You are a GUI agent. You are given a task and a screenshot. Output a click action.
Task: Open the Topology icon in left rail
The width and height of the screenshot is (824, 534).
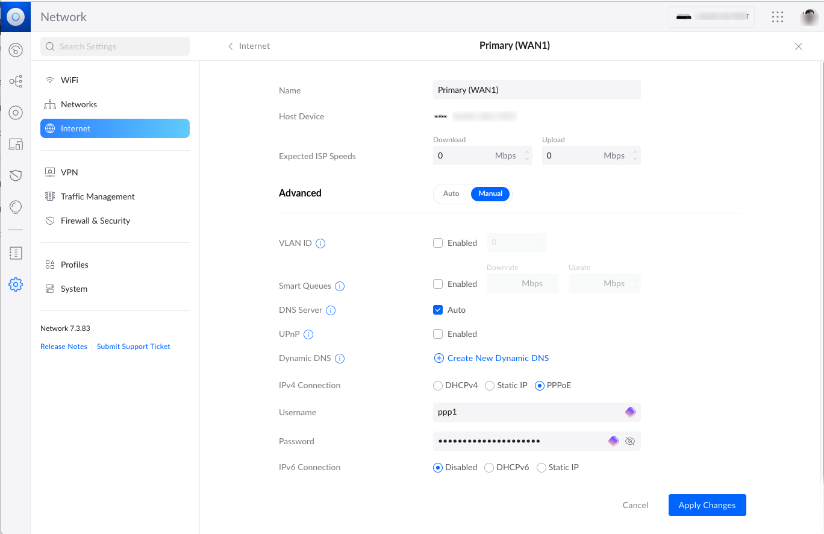[16, 81]
